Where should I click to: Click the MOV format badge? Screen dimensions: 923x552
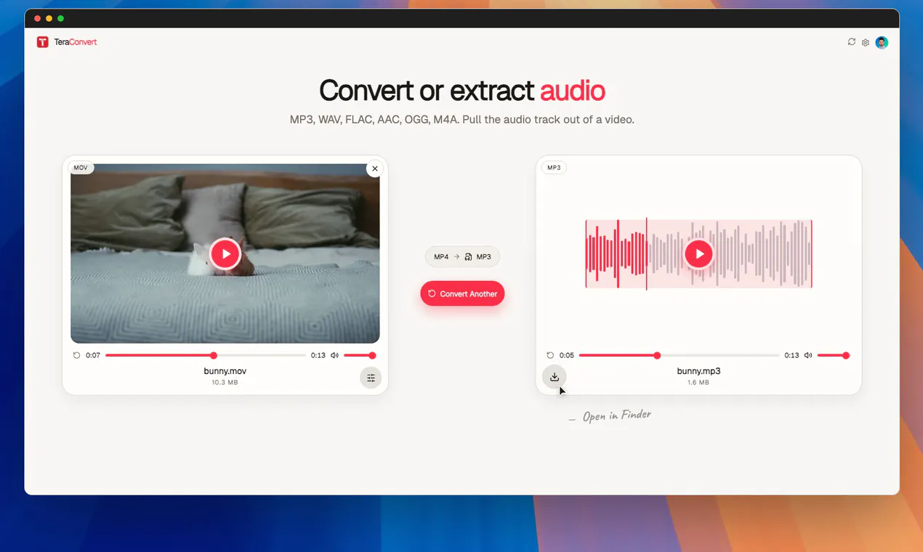81,168
